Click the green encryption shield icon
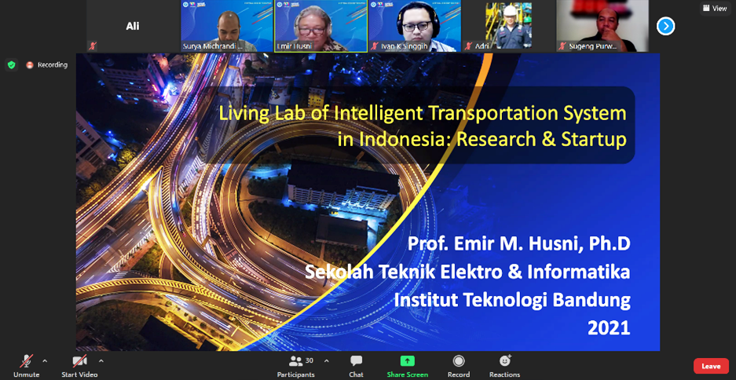Viewport: 736px width, 380px height. tap(11, 64)
